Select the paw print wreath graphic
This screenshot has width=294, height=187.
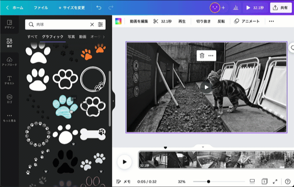37,134
